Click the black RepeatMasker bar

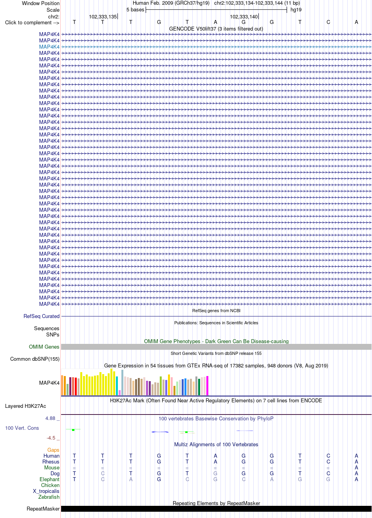pos(216,509)
